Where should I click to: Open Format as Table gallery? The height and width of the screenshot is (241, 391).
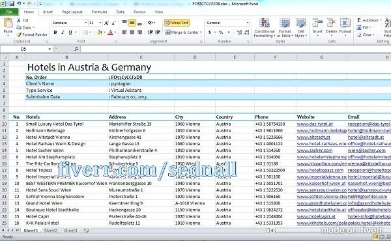(x=285, y=27)
